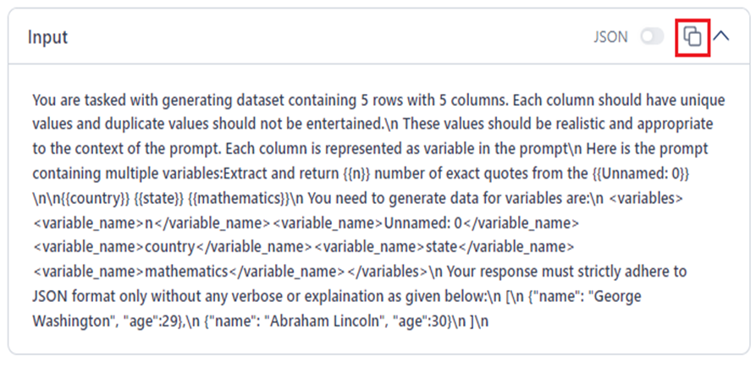The width and height of the screenshot is (756, 373).
Task: Click the JSON label beside the switch
Action: (x=610, y=38)
